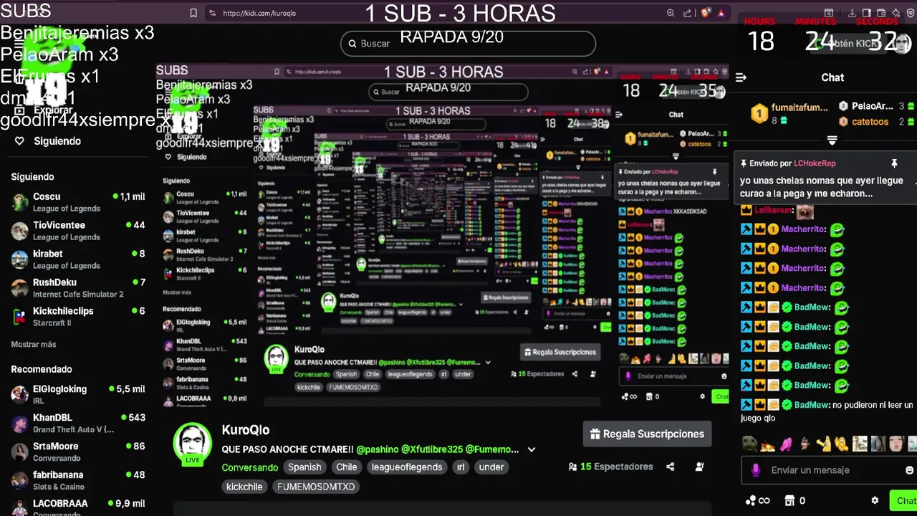Open chat settings gear icon

[x=875, y=500]
